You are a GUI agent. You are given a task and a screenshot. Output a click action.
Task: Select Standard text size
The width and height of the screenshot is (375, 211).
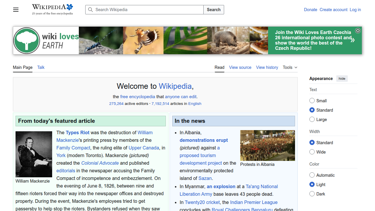(x=312, y=110)
